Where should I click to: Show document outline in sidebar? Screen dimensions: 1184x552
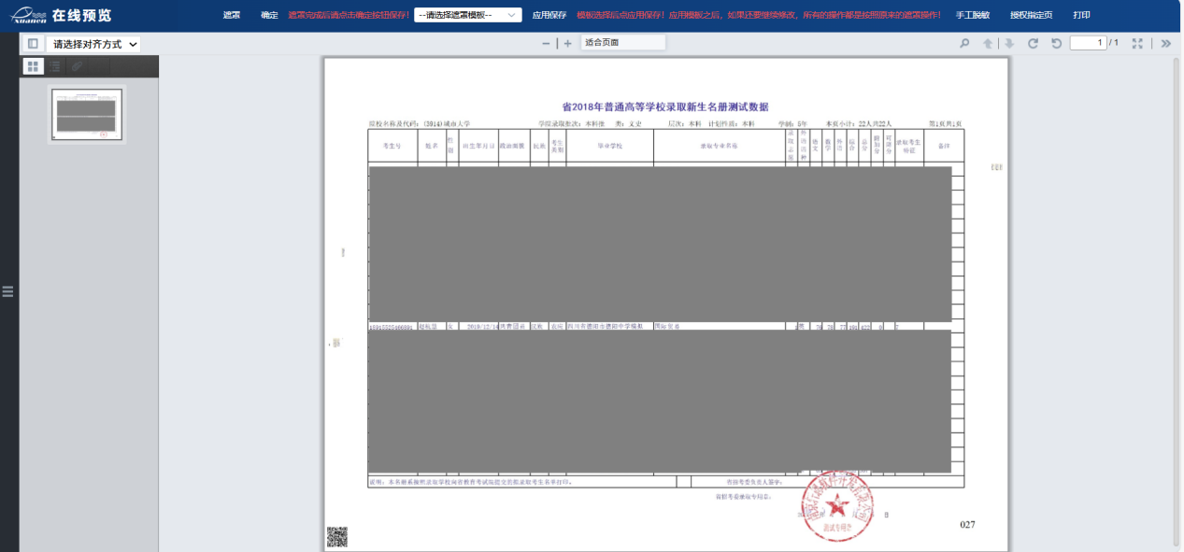[56, 66]
